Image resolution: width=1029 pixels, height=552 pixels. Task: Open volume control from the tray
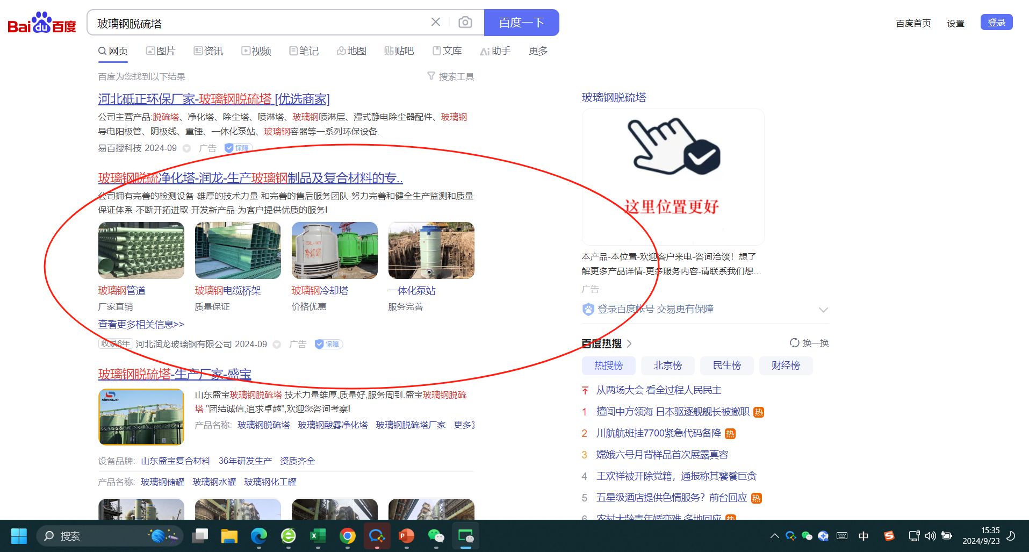pyautogui.click(x=930, y=536)
